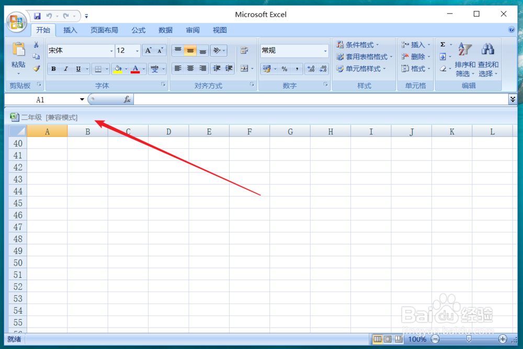Image resolution: width=523 pixels, height=349 pixels.
Task: Save the workbook with the floppy icon
Action: tap(37, 16)
